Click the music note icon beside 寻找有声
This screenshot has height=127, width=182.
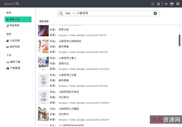8,26
